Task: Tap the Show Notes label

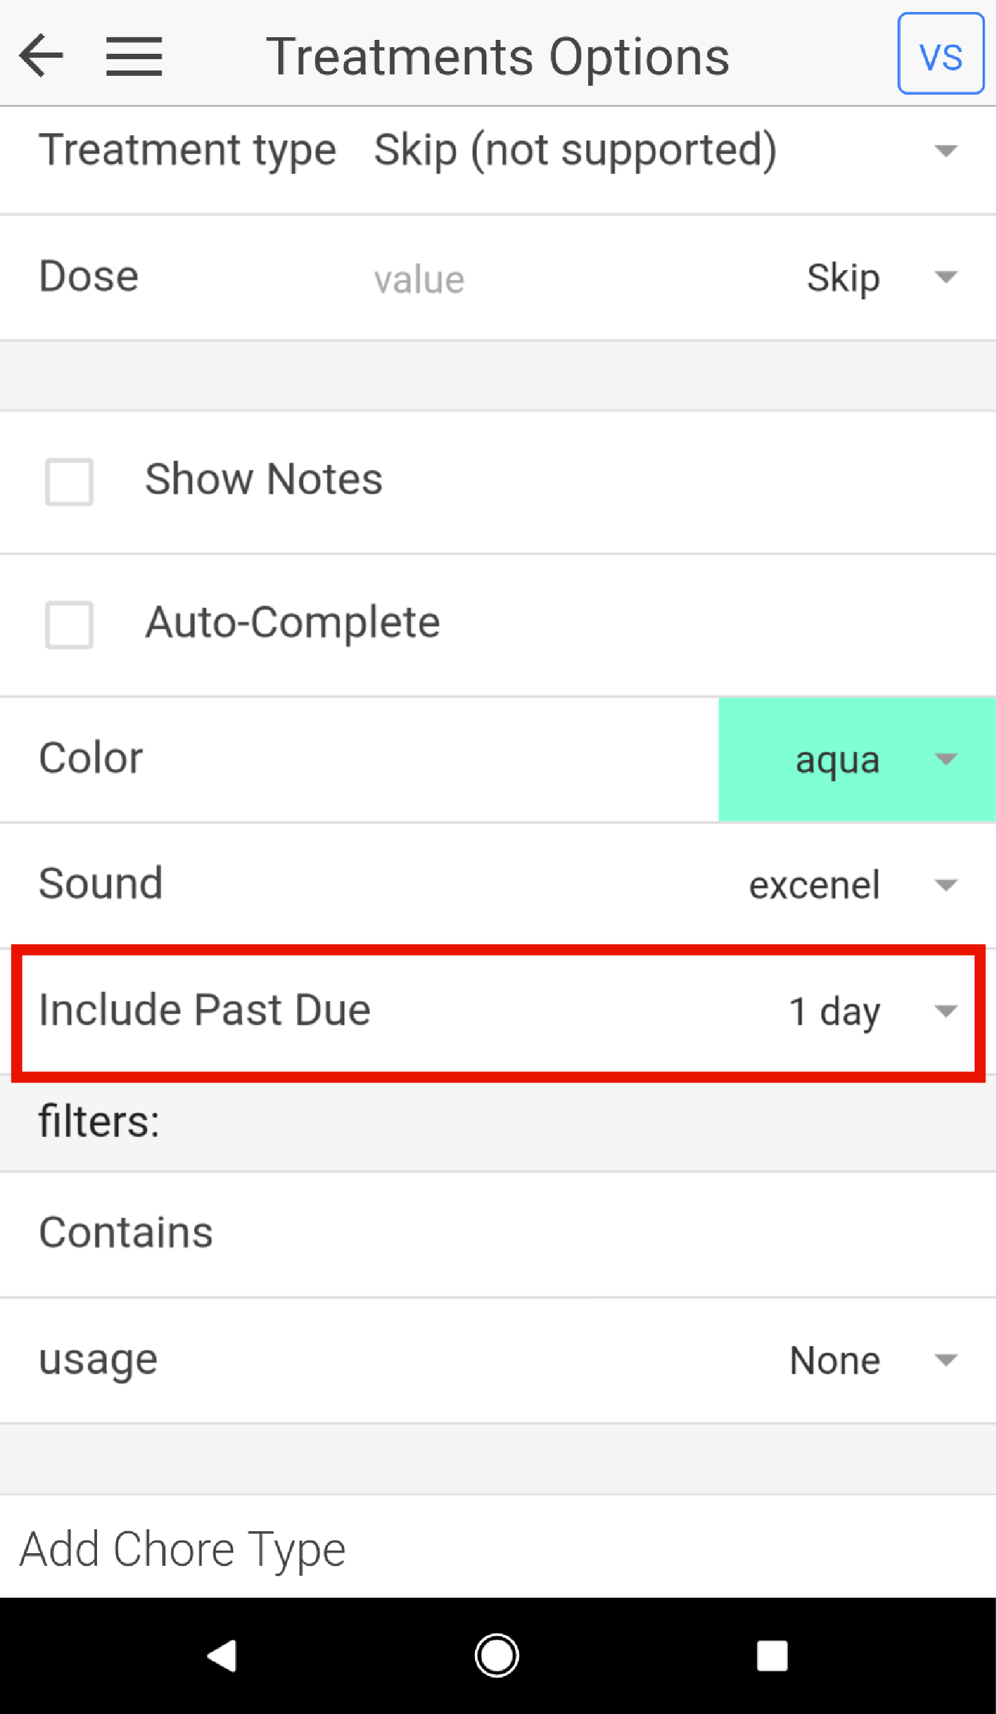Action: pos(264,480)
